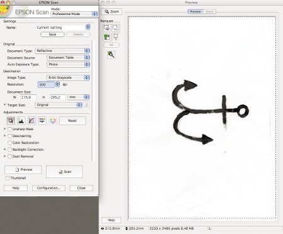
Task: Click the Resolution stepper arrows
Action: (x=57, y=84)
